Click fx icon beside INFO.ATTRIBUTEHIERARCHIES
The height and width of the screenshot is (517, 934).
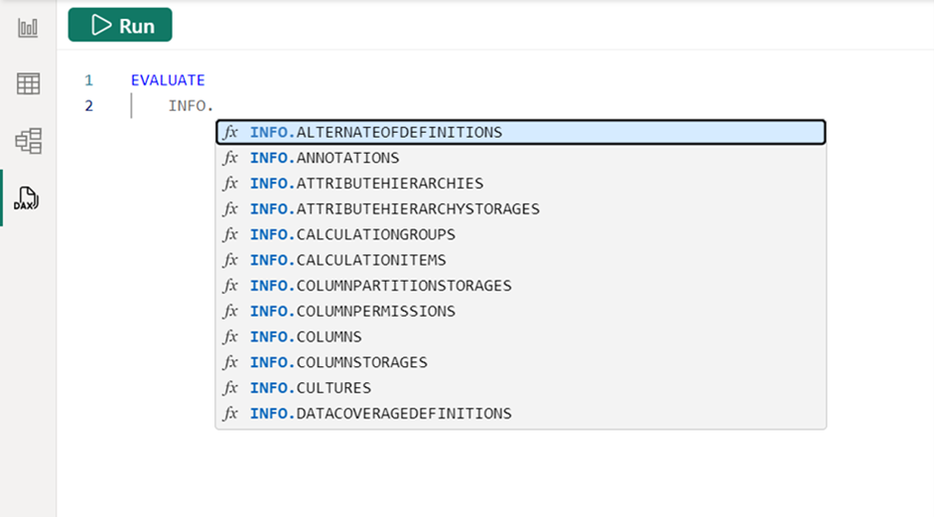(230, 184)
